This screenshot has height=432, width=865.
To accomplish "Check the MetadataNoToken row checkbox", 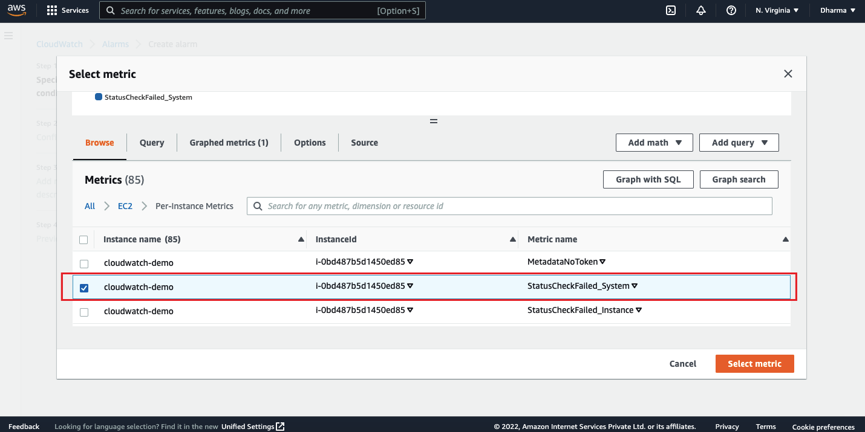I will point(84,264).
